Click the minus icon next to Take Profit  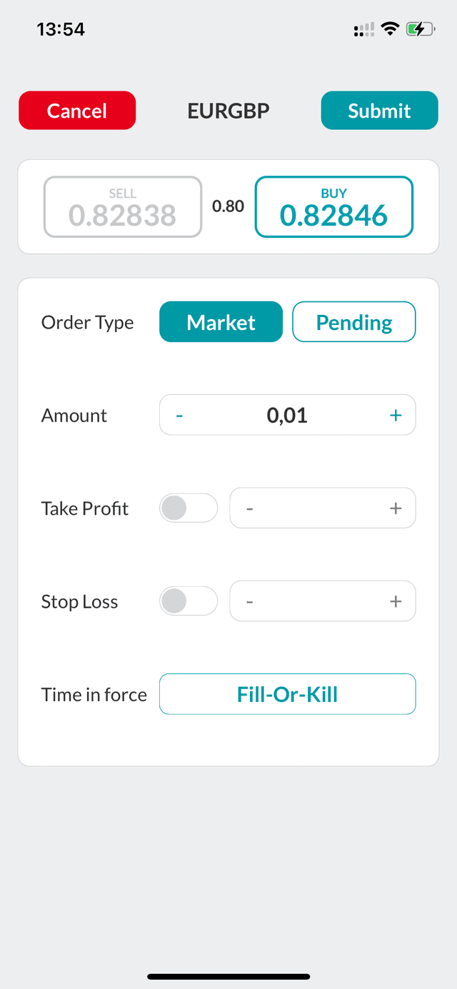[x=249, y=508]
